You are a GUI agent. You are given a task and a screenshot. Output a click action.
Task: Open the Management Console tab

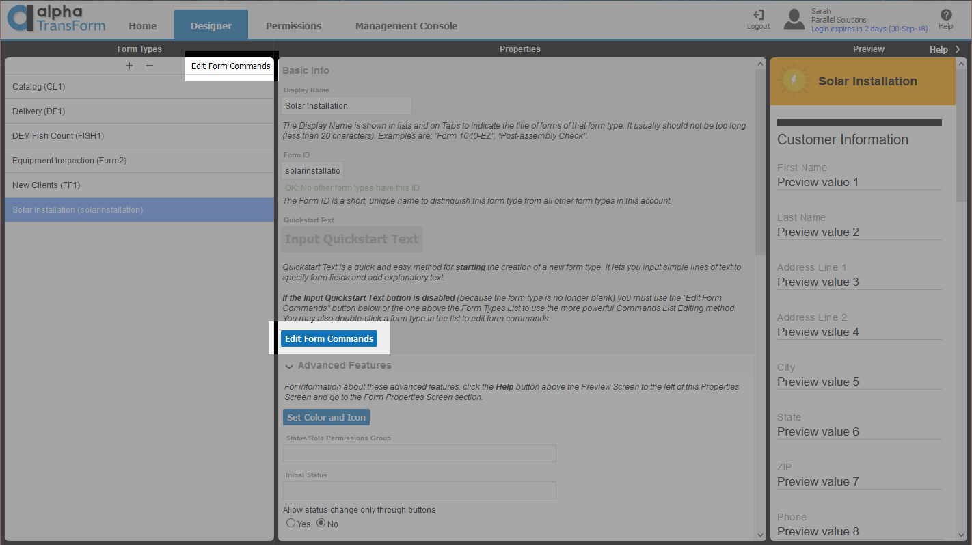click(406, 26)
